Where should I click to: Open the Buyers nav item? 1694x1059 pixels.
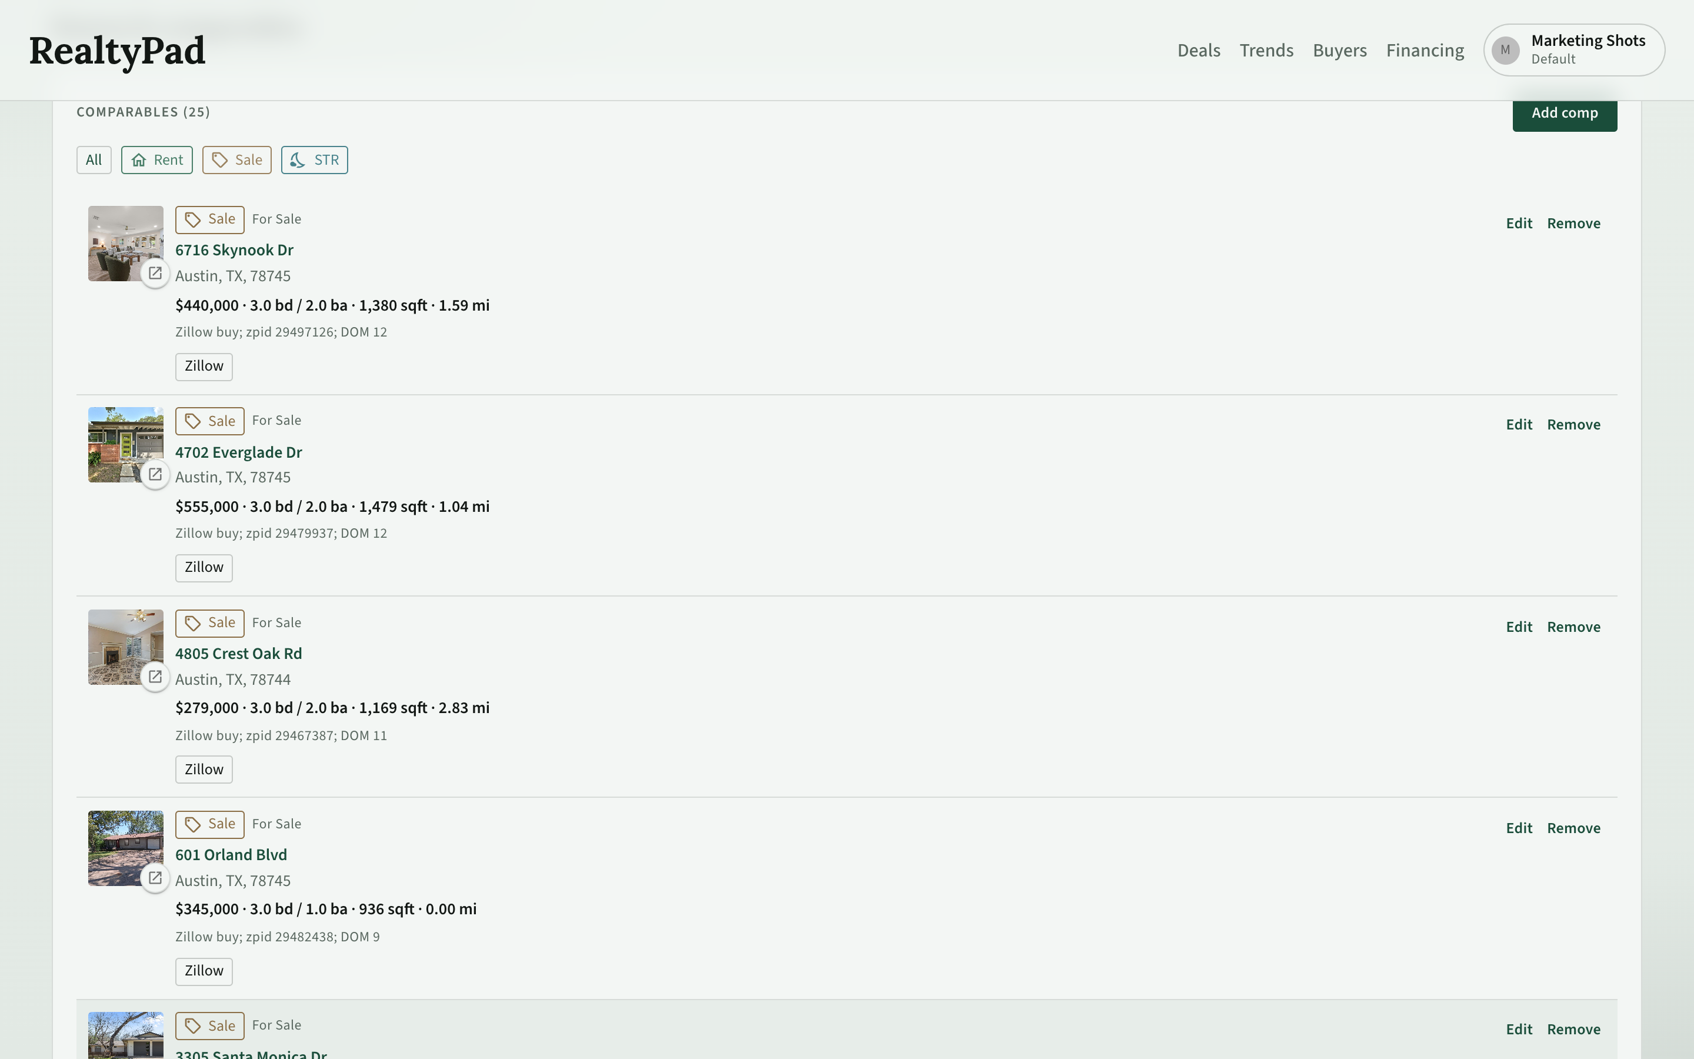pyautogui.click(x=1340, y=51)
